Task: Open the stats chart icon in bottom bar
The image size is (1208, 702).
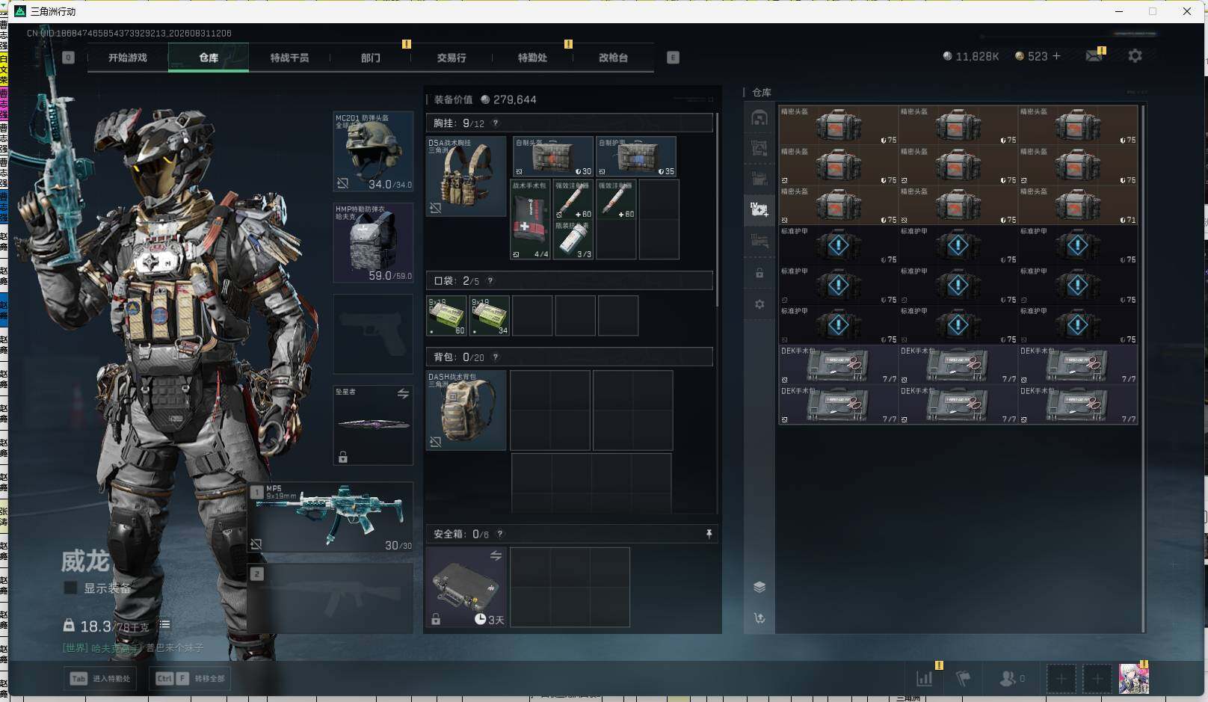Action: (925, 678)
